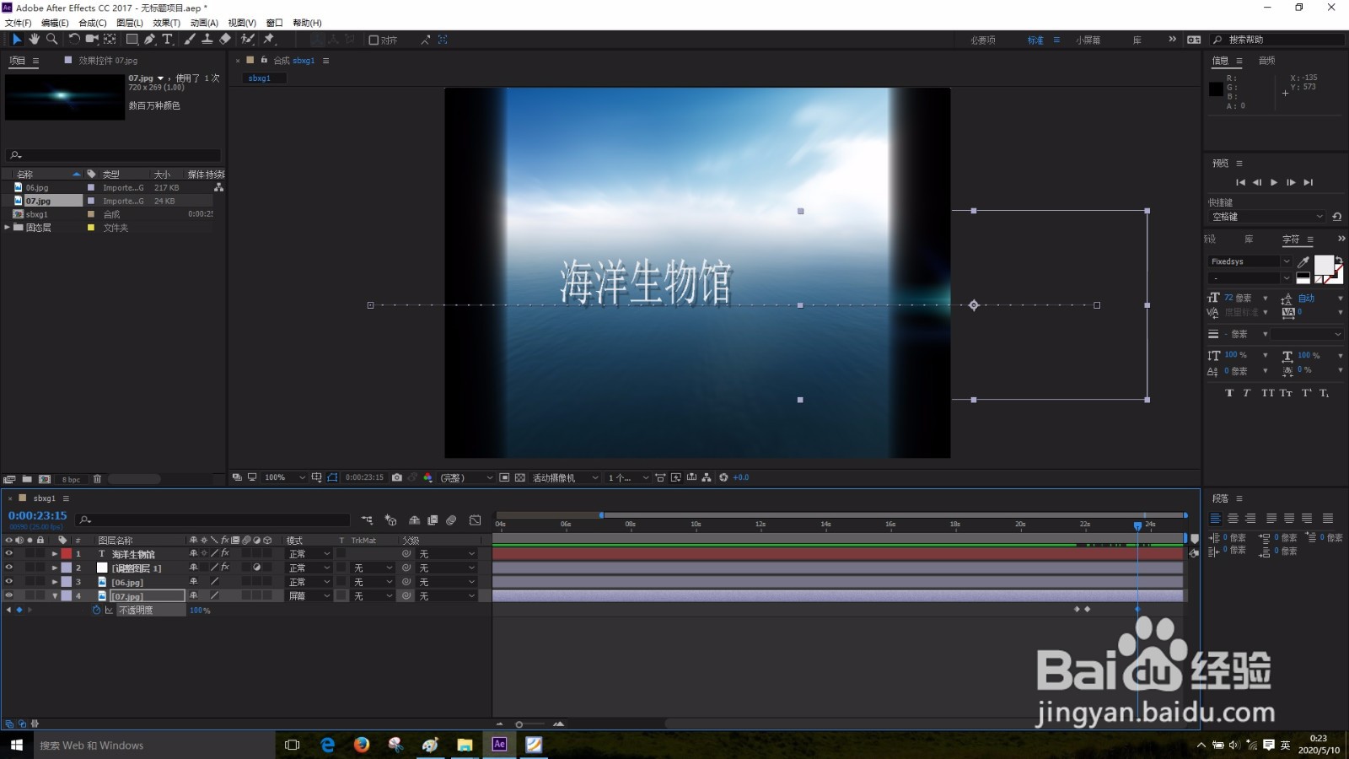Screen dimensions: 1349x759
Task: Enable frame blending timeline switch
Action: click(433, 520)
